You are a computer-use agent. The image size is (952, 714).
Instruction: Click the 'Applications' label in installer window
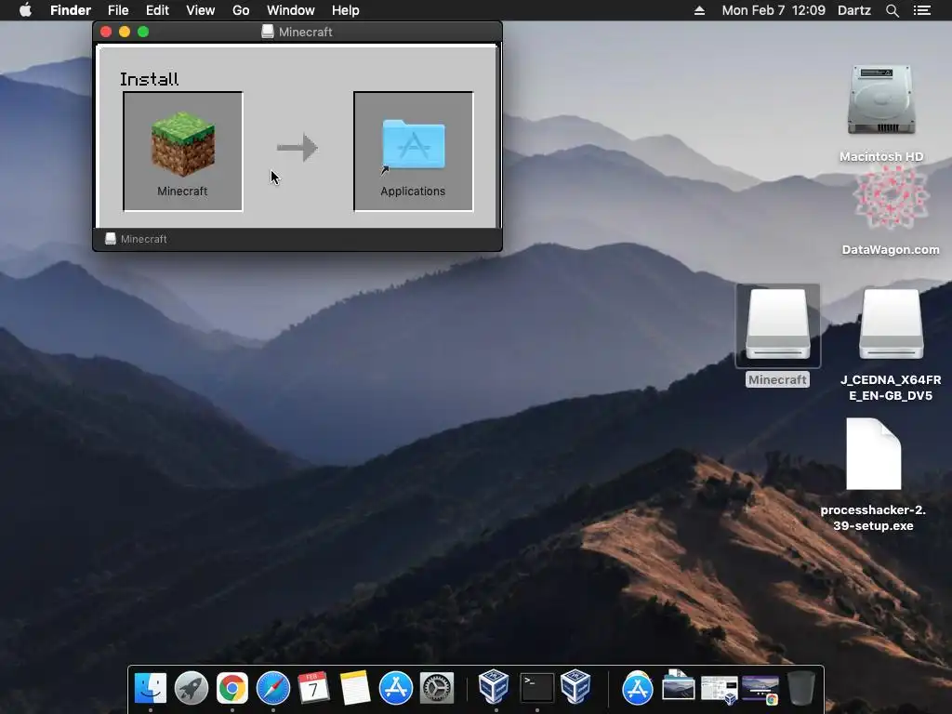point(413,192)
